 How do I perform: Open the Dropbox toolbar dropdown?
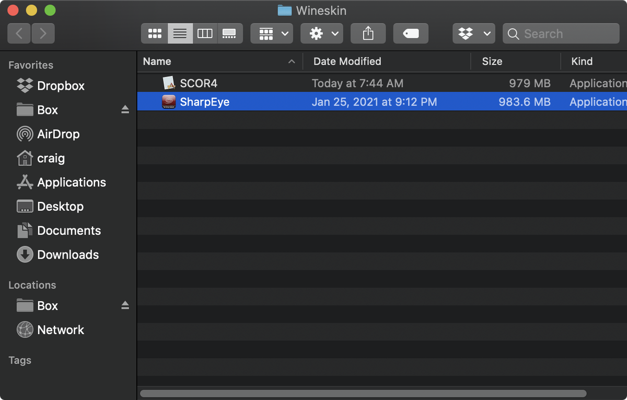pos(473,34)
